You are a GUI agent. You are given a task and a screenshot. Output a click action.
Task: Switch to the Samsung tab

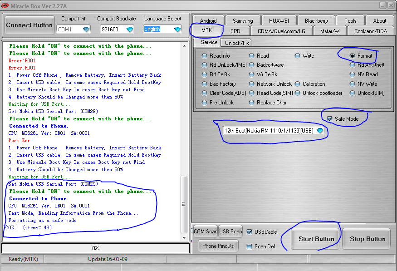click(243, 20)
